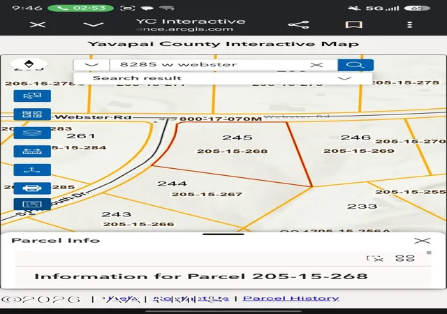Tap the four-circle options icon
The image size is (447, 314).
click(405, 258)
